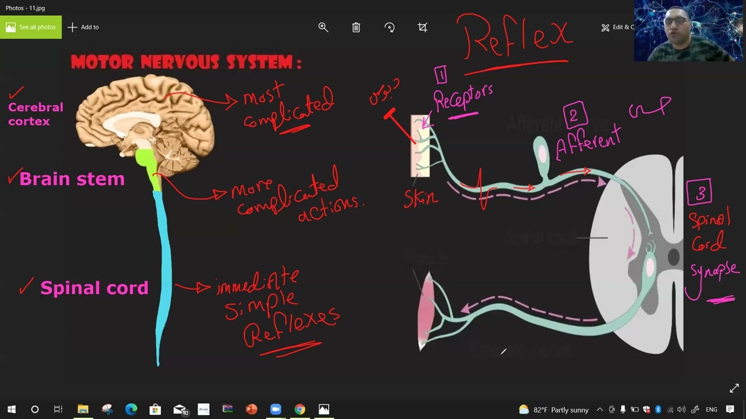Screen dimensions: 746x419
Task: Open the Mail app with 10 badge
Action: tap(180, 410)
